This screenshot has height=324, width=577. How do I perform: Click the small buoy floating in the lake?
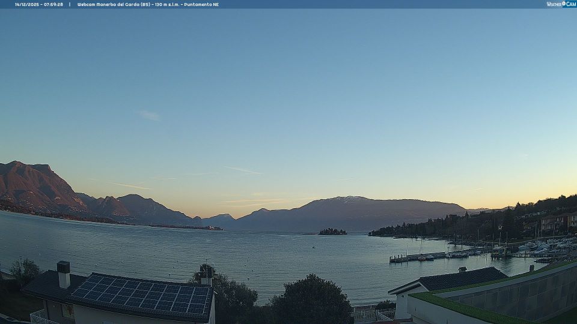coord(314,246)
